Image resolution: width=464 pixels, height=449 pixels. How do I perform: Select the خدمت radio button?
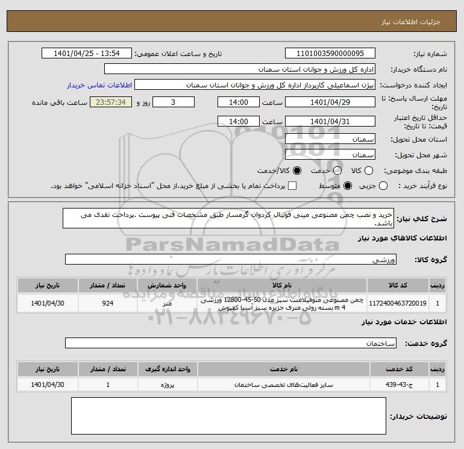[x=337, y=171]
